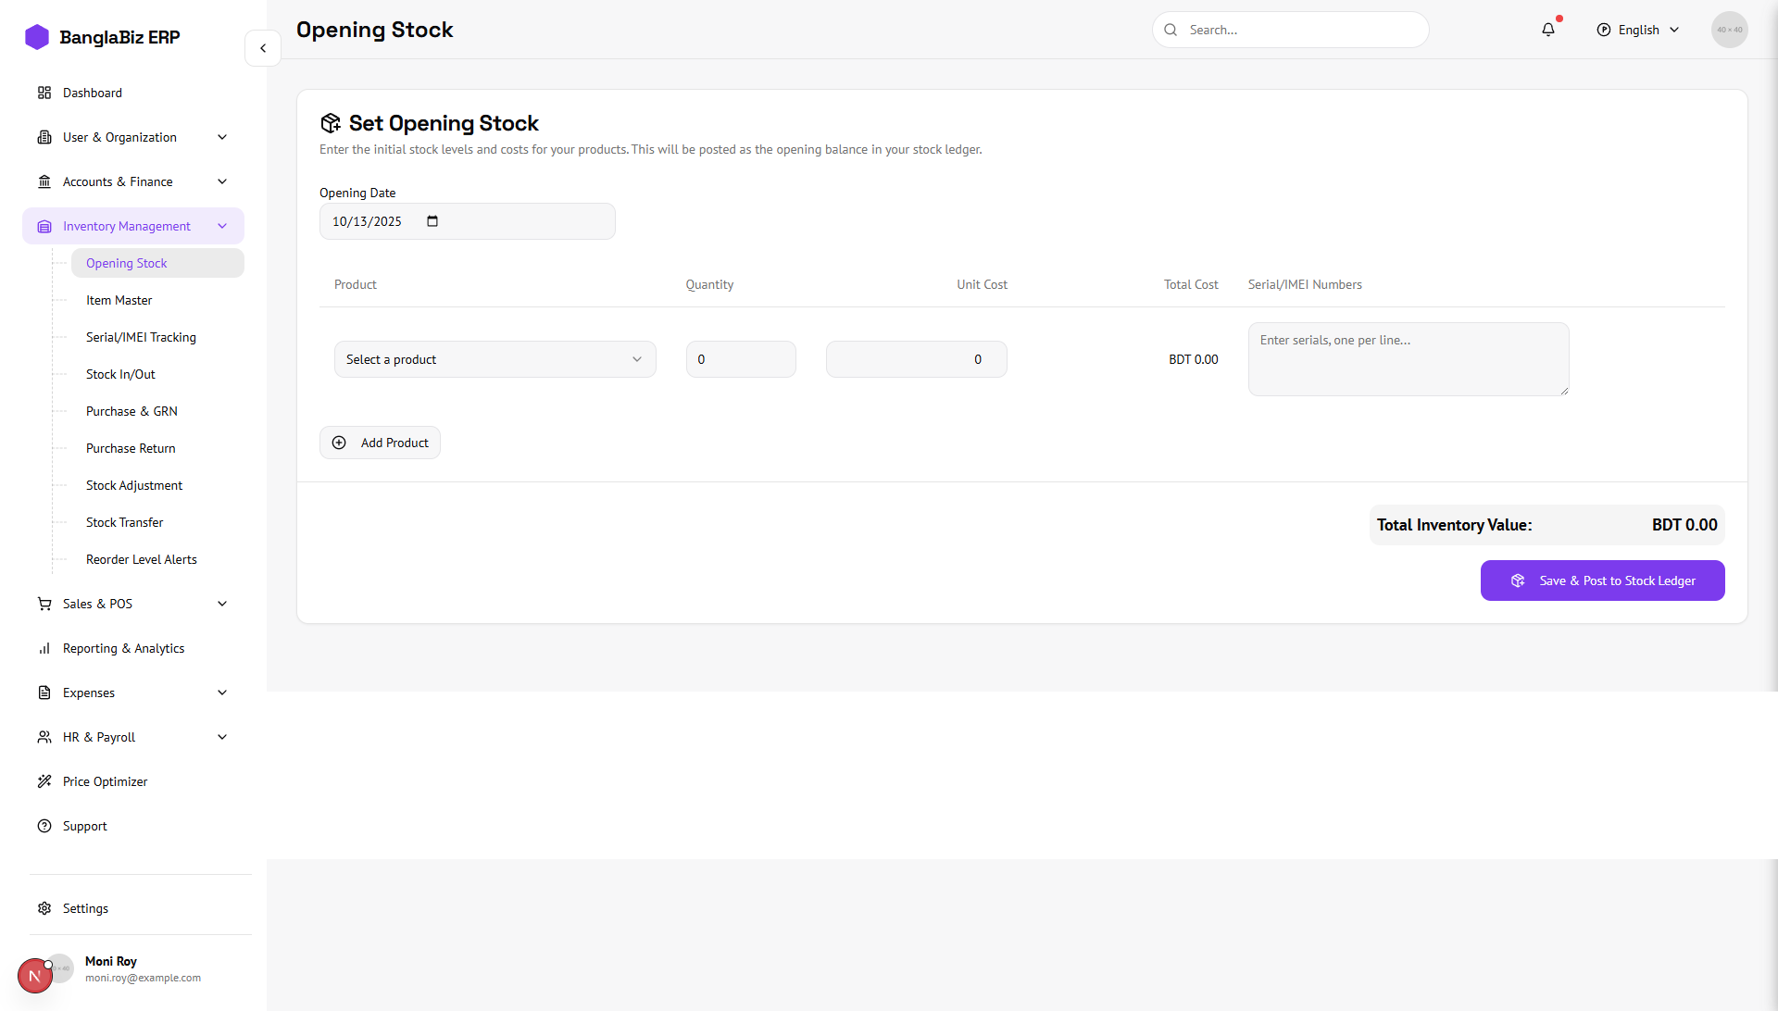Go to Stock Transfer page
The width and height of the screenshot is (1778, 1011).
pyautogui.click(x=124, y=522)
